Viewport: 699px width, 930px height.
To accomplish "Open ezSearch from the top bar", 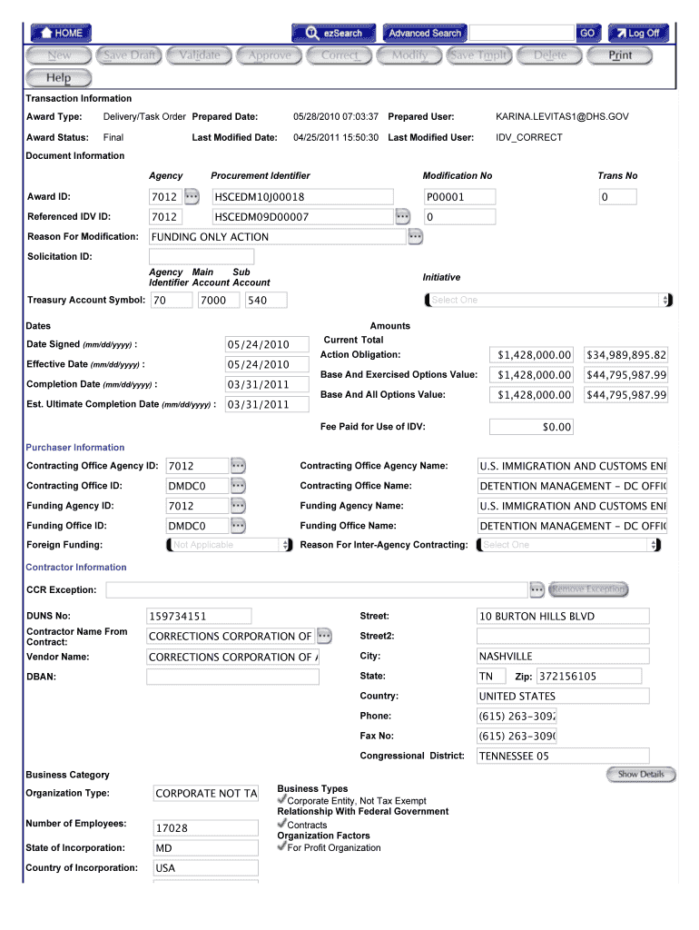I will [x=333, y=33].
